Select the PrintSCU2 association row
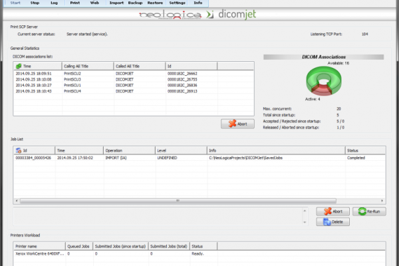Screen dimensions: 399x266 (72, 74)
